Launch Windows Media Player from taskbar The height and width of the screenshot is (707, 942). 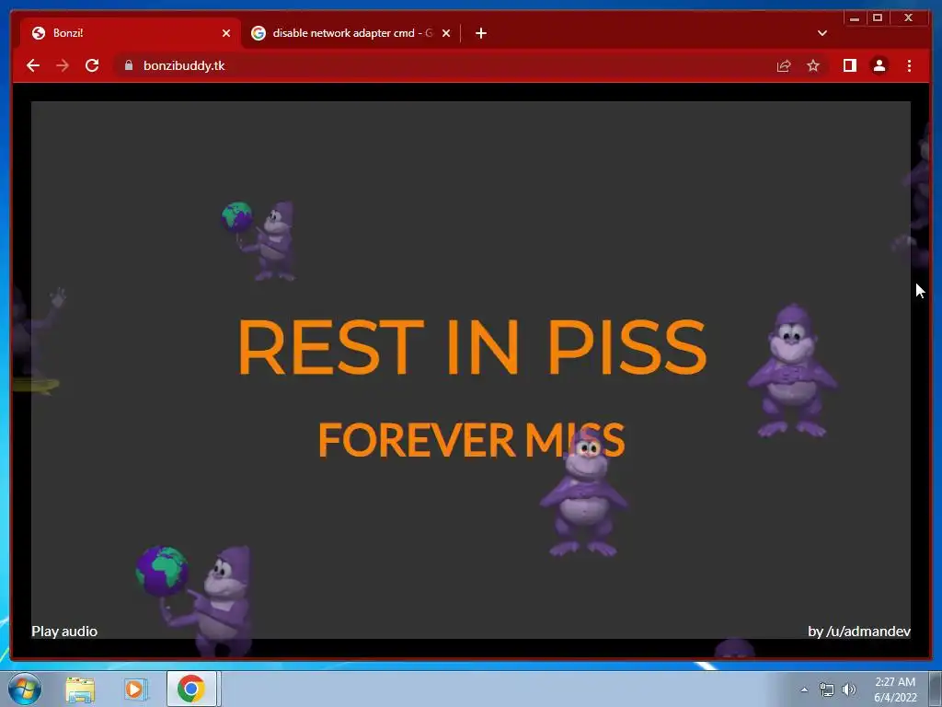[x=136, y=689]
